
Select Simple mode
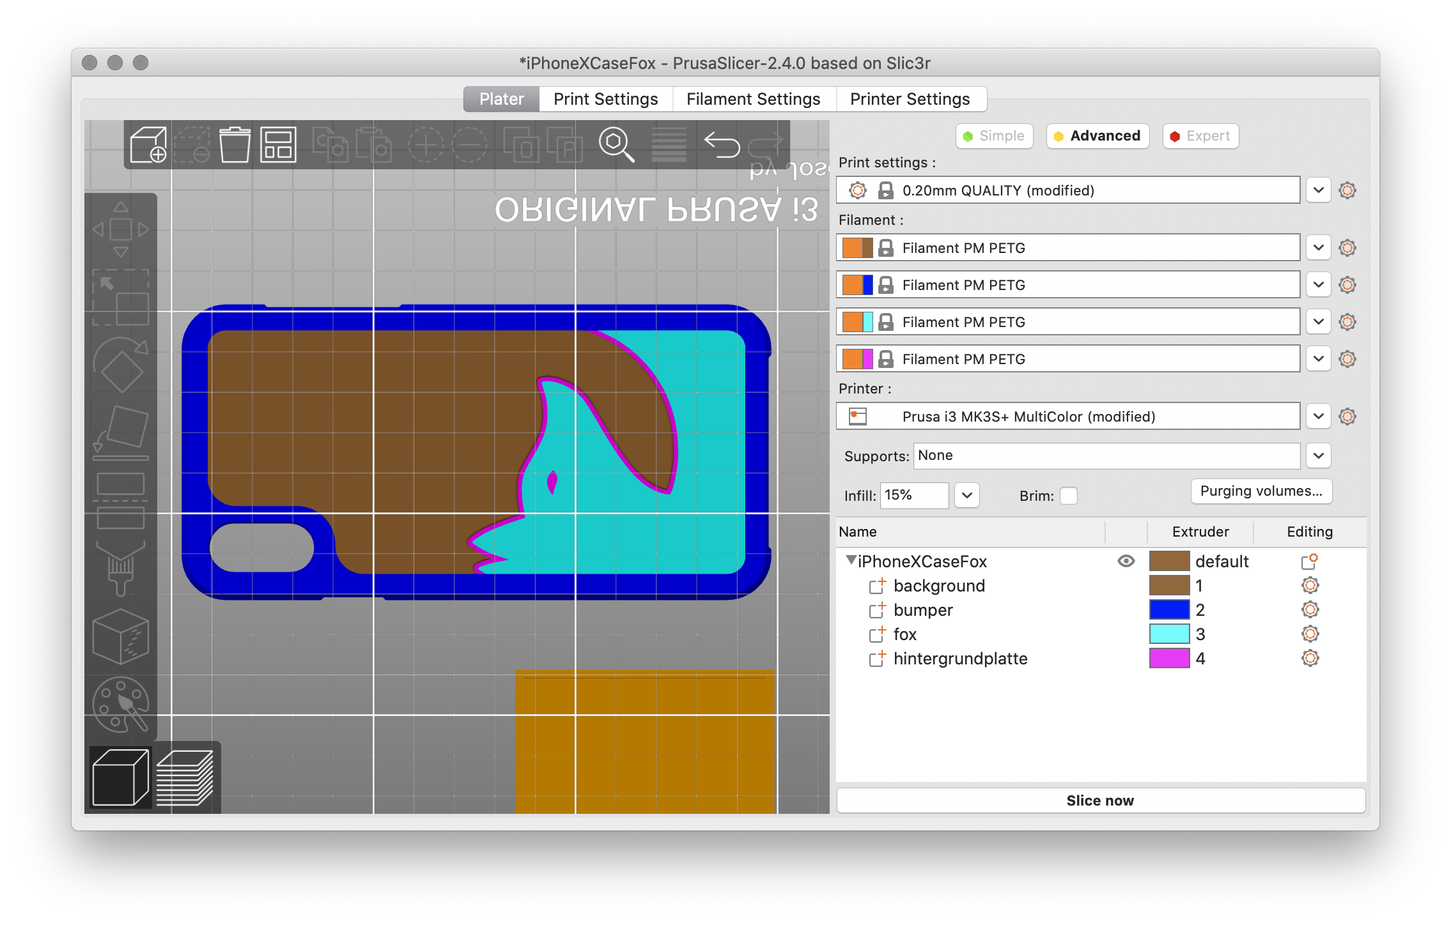coord(995,136)
